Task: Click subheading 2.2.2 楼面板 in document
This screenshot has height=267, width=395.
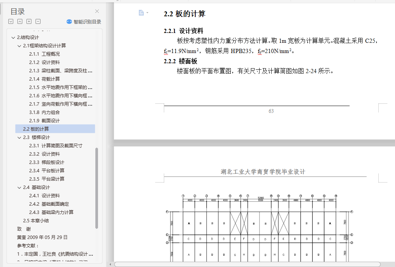Action: pyautogui.click(x=180, y=61)
